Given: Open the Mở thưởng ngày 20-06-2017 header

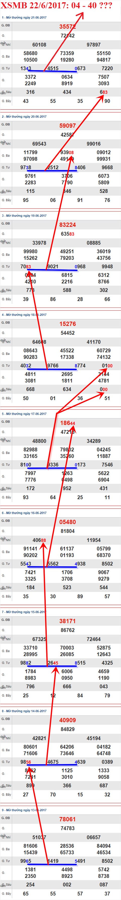Looking at the screenshot, I should (x=24, y=117).
